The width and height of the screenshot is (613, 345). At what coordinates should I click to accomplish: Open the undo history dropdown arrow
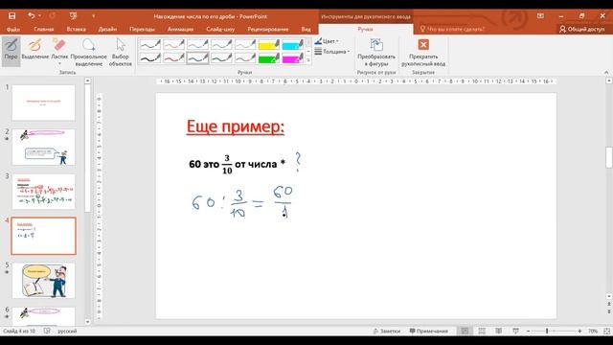[39, 16]
